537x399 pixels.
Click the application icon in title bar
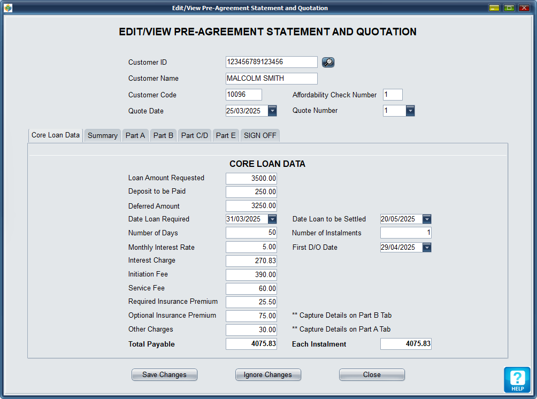(x=7, y=8)
